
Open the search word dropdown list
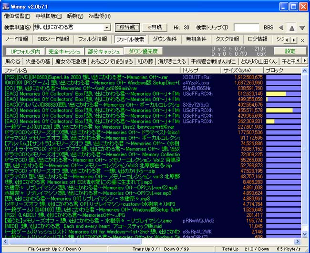point(107,28)
